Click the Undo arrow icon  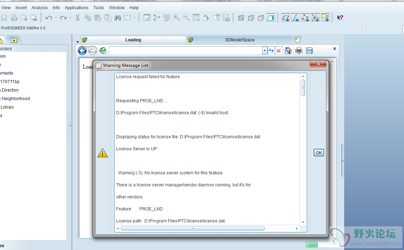point(49,18)
